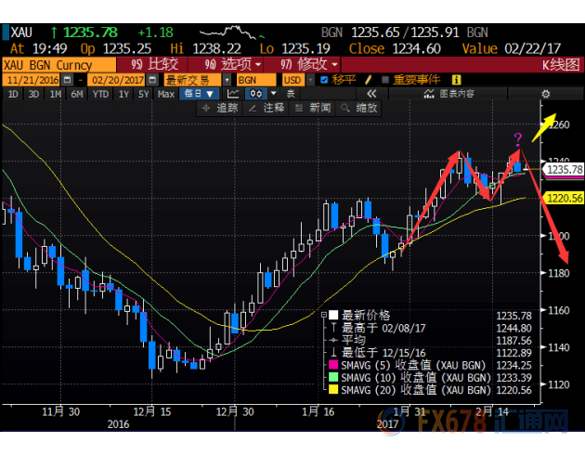
Task: Edit the start date 11/21/2016 field
Action: pyautogui.click(x=32, y=80)
